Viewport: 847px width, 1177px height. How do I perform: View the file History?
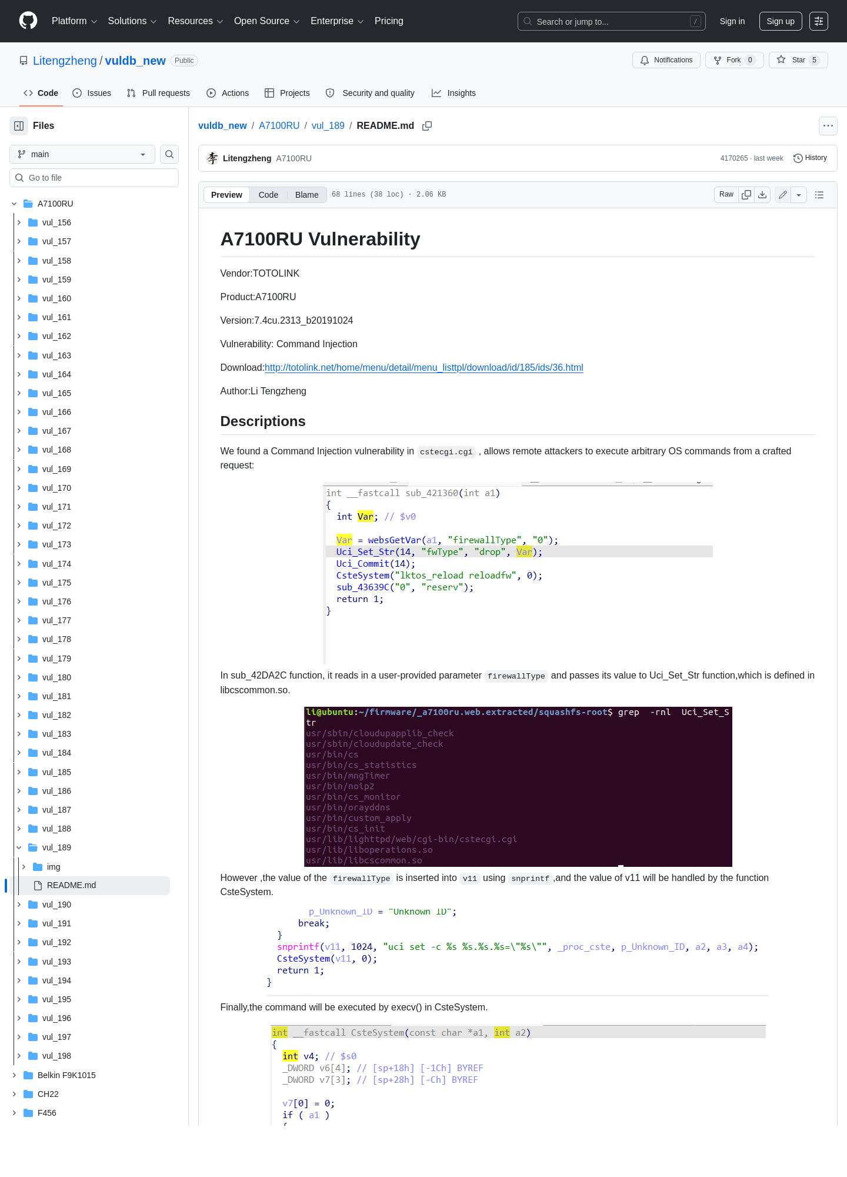coord(811,158)
